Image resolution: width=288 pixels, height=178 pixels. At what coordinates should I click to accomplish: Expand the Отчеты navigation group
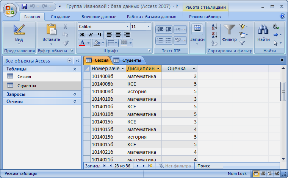tap(75, 101)
